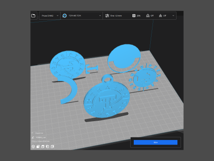
Task: Select the top view cube icon
Action: coord(43,147)
